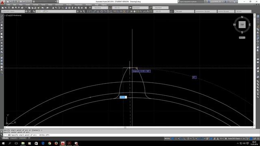Open the Properties palette icon
This screenshot has width=260, height=146.
coord(66,8)
